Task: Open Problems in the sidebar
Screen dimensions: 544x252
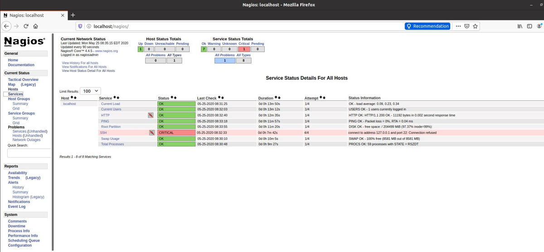Action: click(16, 127)
